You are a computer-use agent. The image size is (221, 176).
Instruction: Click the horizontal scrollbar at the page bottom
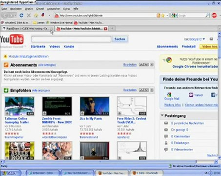[100, 162]
